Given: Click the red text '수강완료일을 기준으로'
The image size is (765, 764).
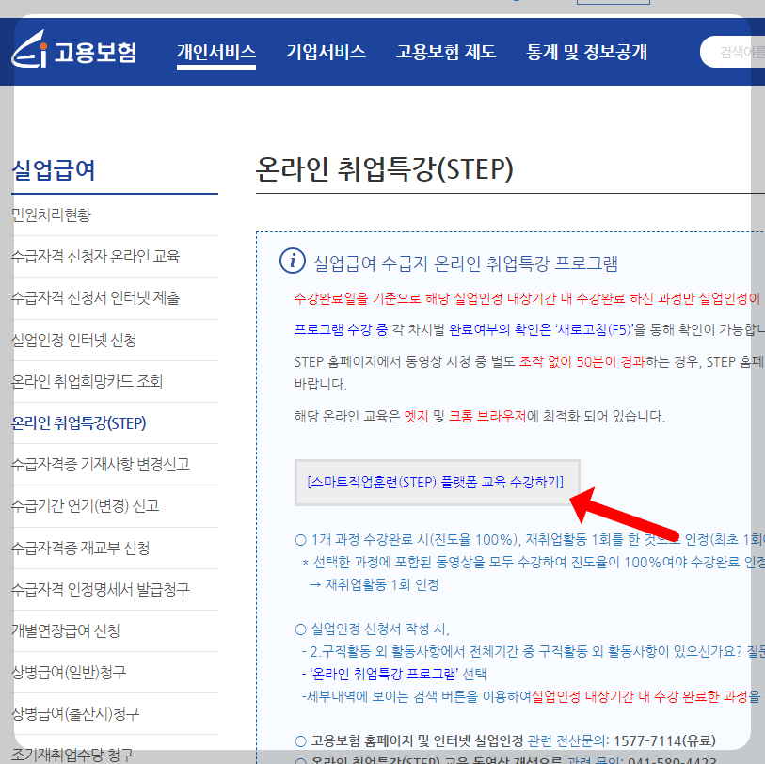Looking at the screenshot, I should coord(358,298).
